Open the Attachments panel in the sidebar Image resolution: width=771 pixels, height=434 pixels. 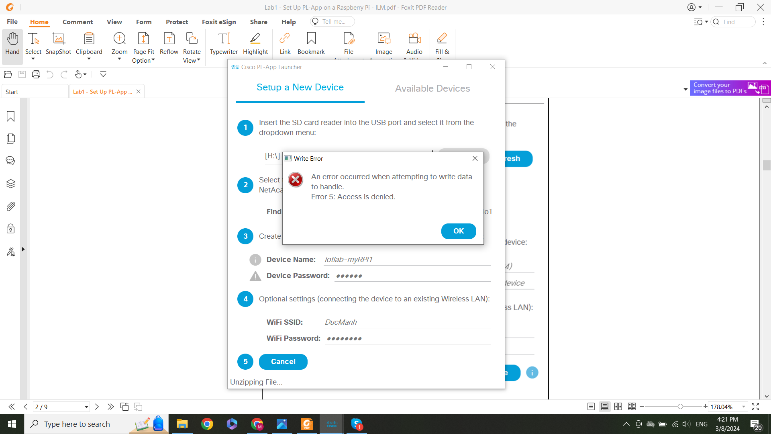click(x=10, y=206)
